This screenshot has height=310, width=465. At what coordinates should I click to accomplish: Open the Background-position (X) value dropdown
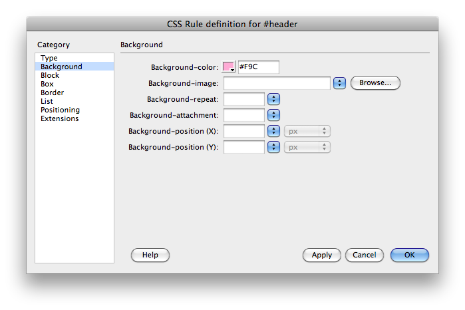pos(273,131)
